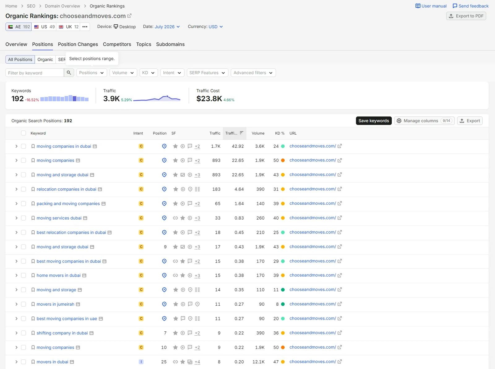Focus the Filter by keyword input

(x=35, y=73)
